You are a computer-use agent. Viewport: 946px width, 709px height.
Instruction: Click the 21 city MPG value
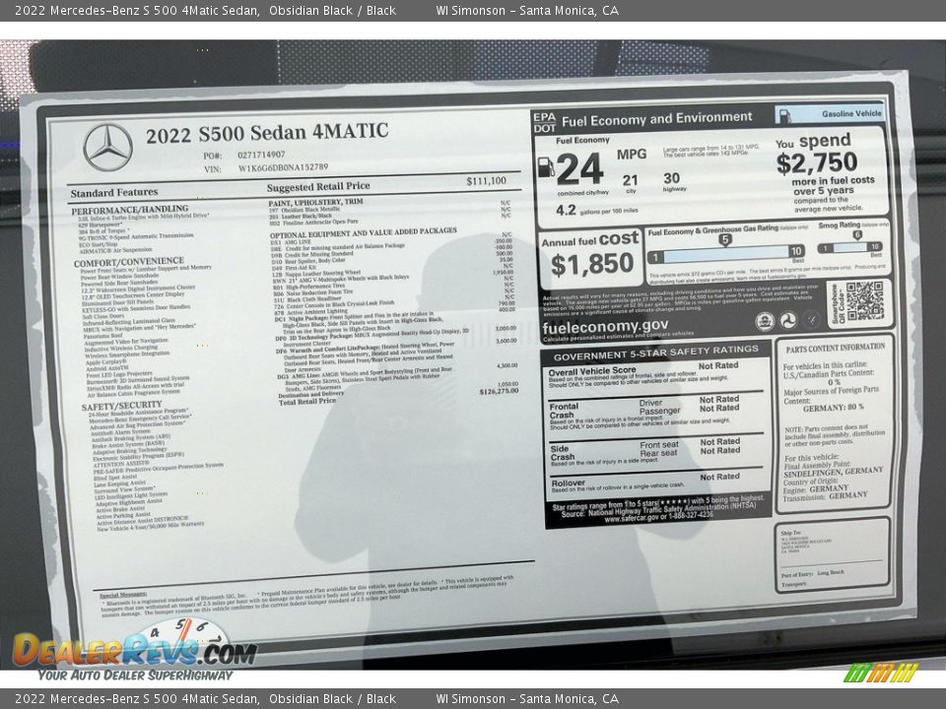[x=631, y=180]
